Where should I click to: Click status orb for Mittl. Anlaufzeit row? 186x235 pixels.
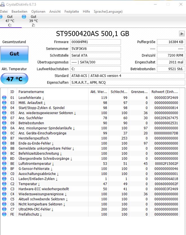[x=4, y=103]
